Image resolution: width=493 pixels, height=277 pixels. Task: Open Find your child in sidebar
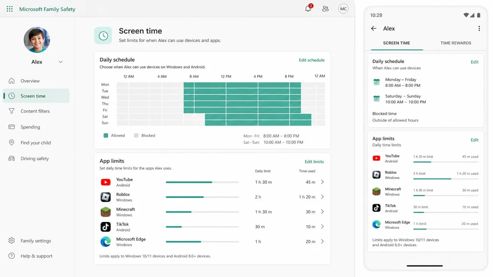[x=36, y=143]
